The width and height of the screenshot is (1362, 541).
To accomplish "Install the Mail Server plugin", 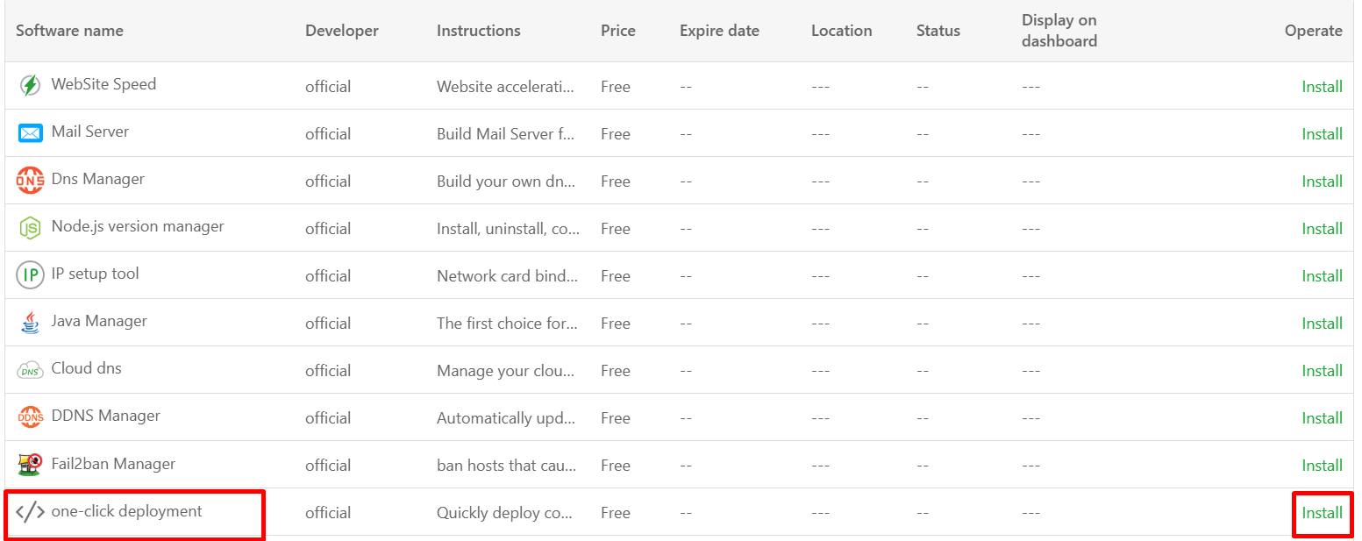I will pos(1322,134).
